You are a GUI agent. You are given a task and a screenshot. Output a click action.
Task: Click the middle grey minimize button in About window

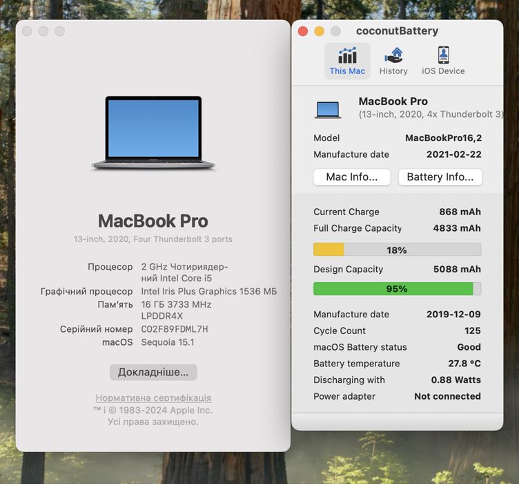(43, 31)
